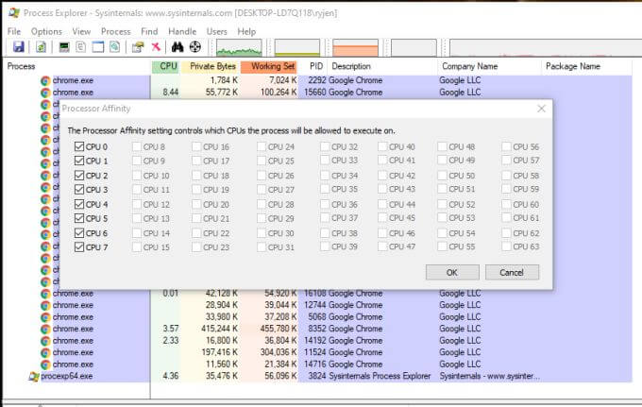Image resolution: width=642 pixels, height=407 pixels.
Task: Uncheck the CPU 3 checkbox
Action: coord(79,190)
